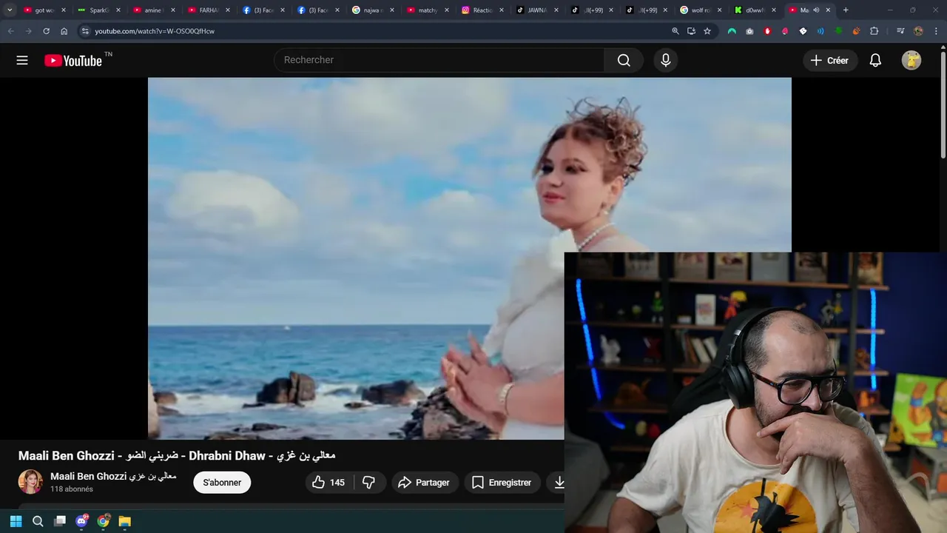The height and width of the screenshot is (533, 947).
Task: Open the Chrome tab search dropdown
Action: (x=10, y=10)
